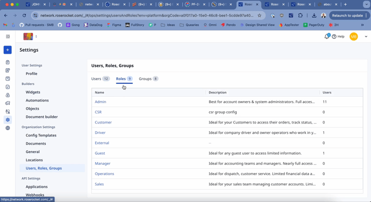This screenshot has width=371, height=202.
Task: Open Config Templates
Action: (x=41, y=135)
